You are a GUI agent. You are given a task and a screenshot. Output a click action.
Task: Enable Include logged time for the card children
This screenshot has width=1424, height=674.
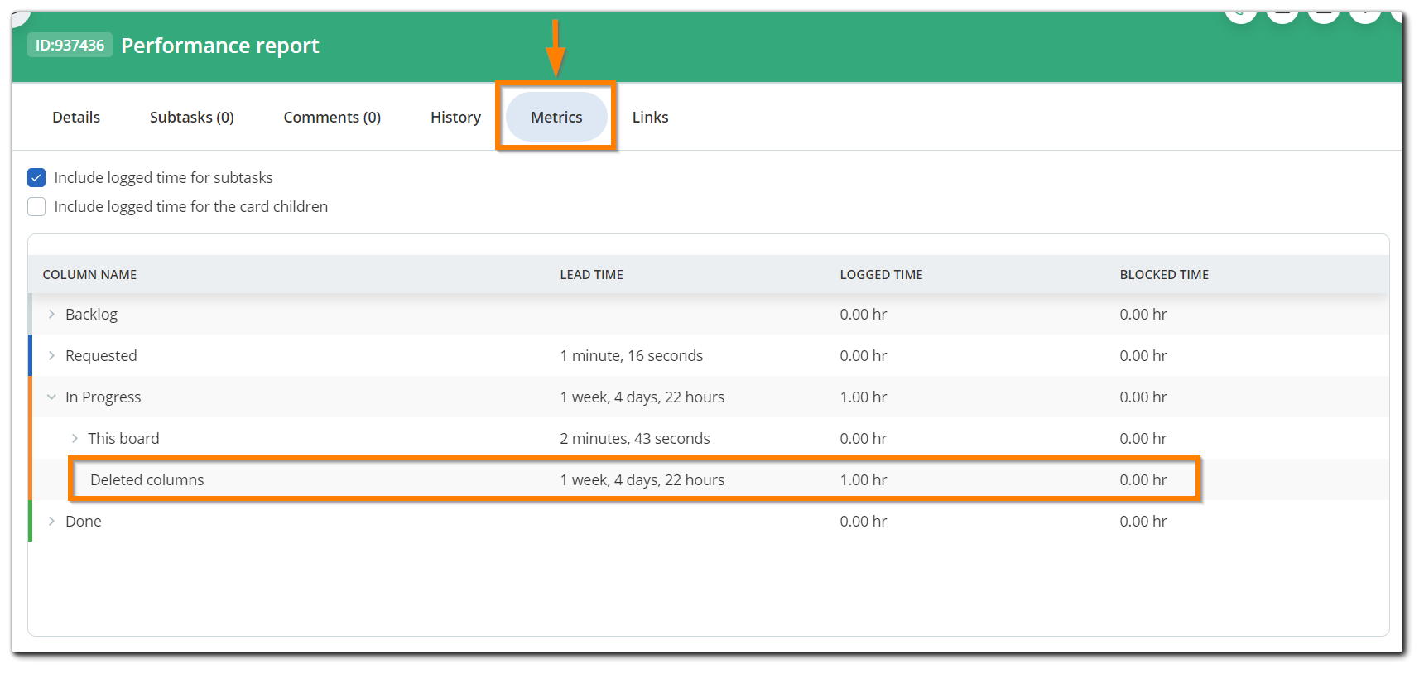tap(36, 206)
